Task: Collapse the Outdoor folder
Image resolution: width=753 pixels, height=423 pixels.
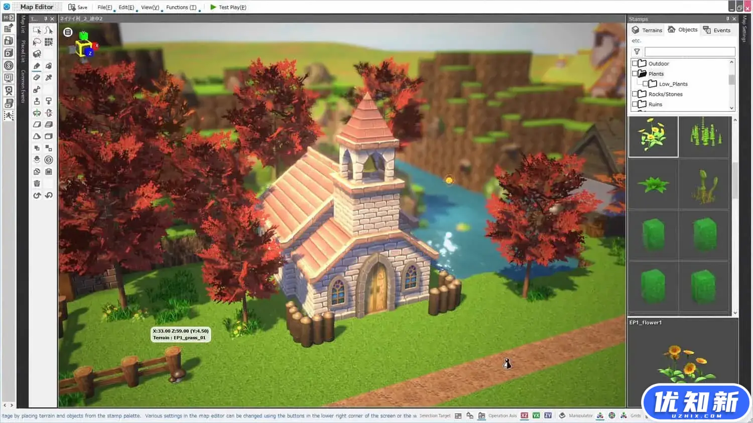Action: [x=642, y=63]
